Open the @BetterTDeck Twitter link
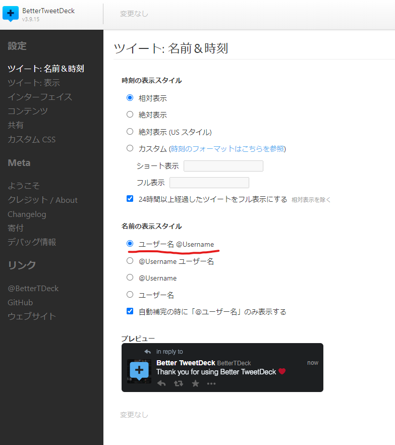The image size is (395, 445). click(x=33, y=289)
